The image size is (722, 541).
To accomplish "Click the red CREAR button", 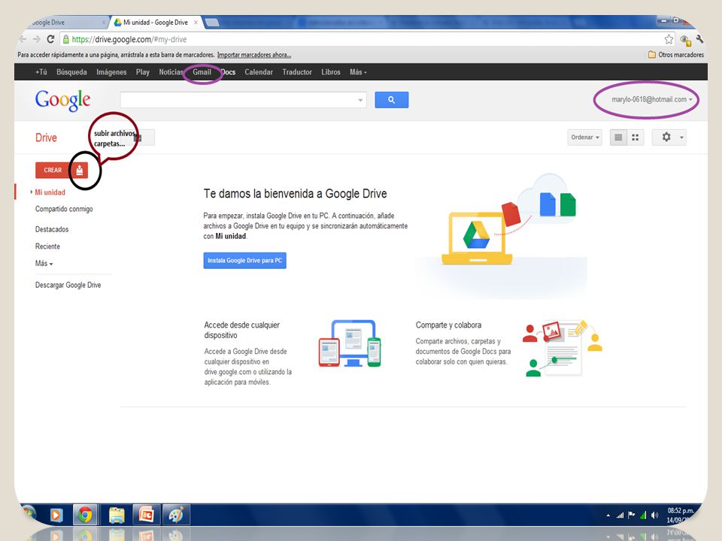I will pos(53,170).
